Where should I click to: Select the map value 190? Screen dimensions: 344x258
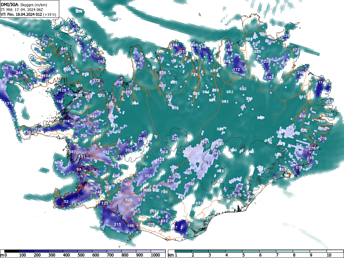(39, 129)
